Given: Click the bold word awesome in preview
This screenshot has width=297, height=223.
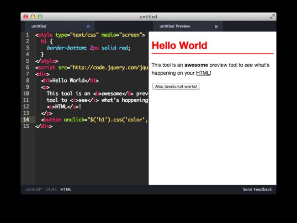Looking at the screenshot, I should click(x=196, y=65).
